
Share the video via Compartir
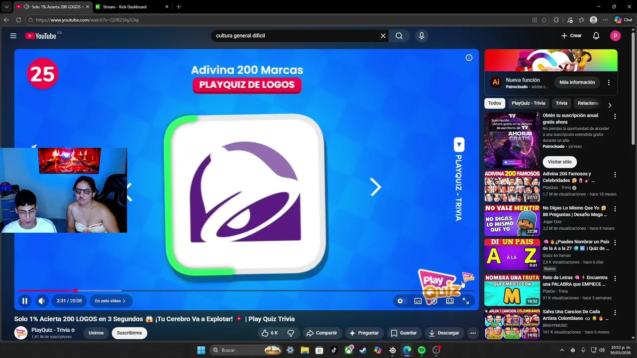point(321,333)
